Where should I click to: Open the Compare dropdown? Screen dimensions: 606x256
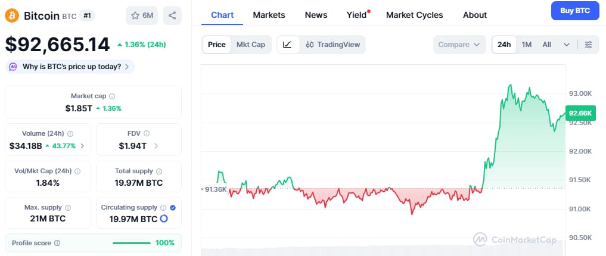[460, 45]
